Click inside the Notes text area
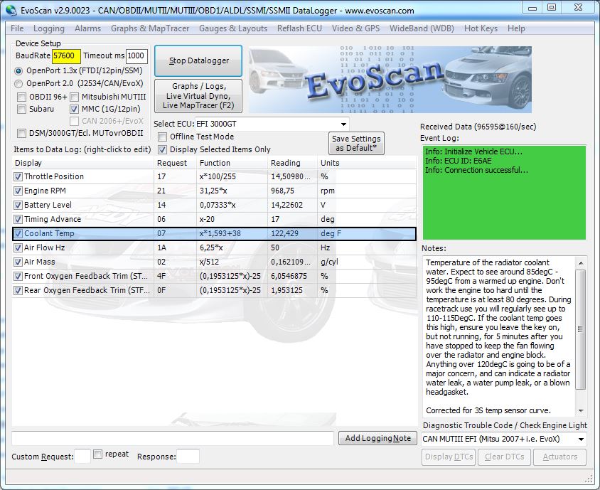The height and width of the screenshot is (490, 600). 498,336
